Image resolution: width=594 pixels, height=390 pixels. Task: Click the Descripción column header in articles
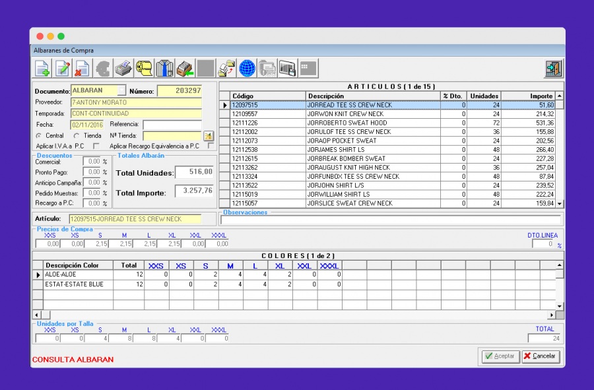pos(373,96)
